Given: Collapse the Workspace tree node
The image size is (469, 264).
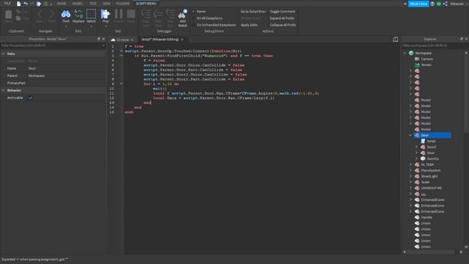Looking at the screenshot, I should pos(405,53).
